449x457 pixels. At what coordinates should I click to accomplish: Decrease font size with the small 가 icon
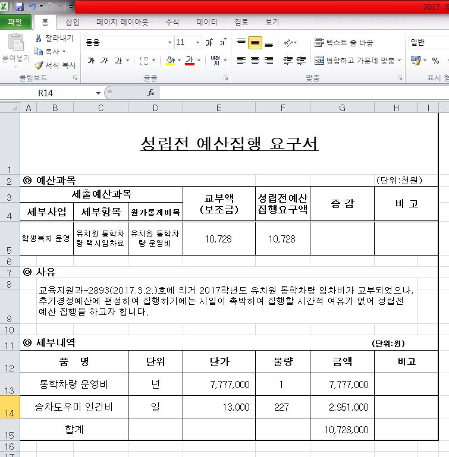click(x=223, y=43)
